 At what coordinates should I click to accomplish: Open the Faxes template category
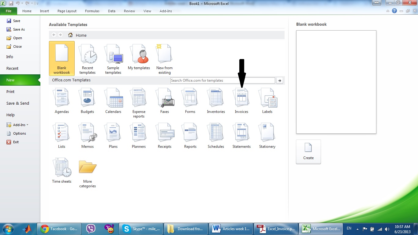point(165,101)
